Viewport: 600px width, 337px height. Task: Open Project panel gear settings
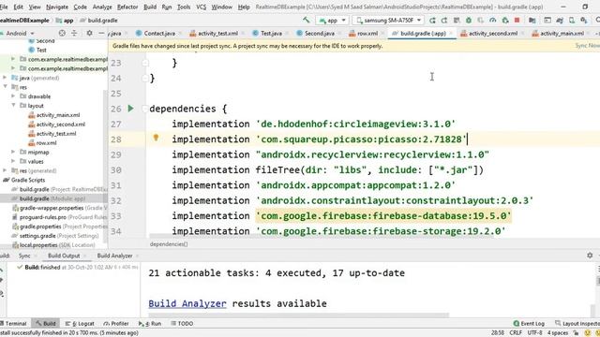pos(90,34)
